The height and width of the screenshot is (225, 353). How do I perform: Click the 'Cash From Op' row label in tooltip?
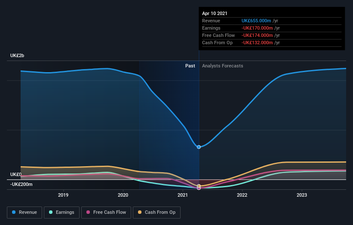217,43
